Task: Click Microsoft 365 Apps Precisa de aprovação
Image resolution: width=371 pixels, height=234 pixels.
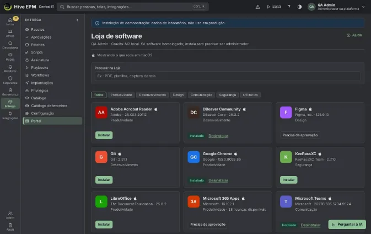Action: click(x=208, y=224)
